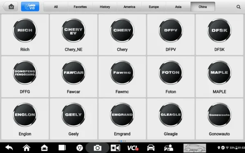Select the Gonowauto brand icon
This screenshot has height=153, width=245.
click(x=219, y=115)
